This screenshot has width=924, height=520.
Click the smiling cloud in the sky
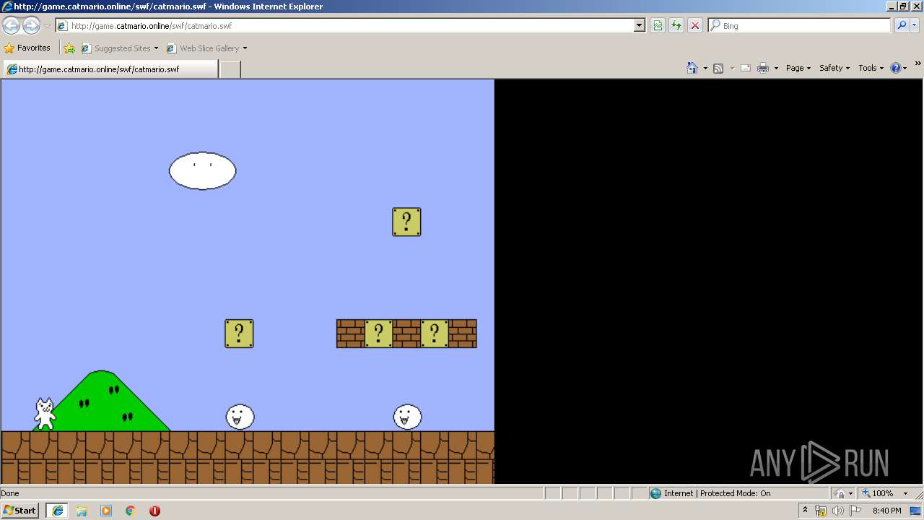point(202,170)
